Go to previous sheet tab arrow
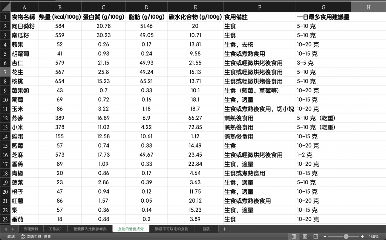Screen dimensions: 386x240 [x=5, y=229]
